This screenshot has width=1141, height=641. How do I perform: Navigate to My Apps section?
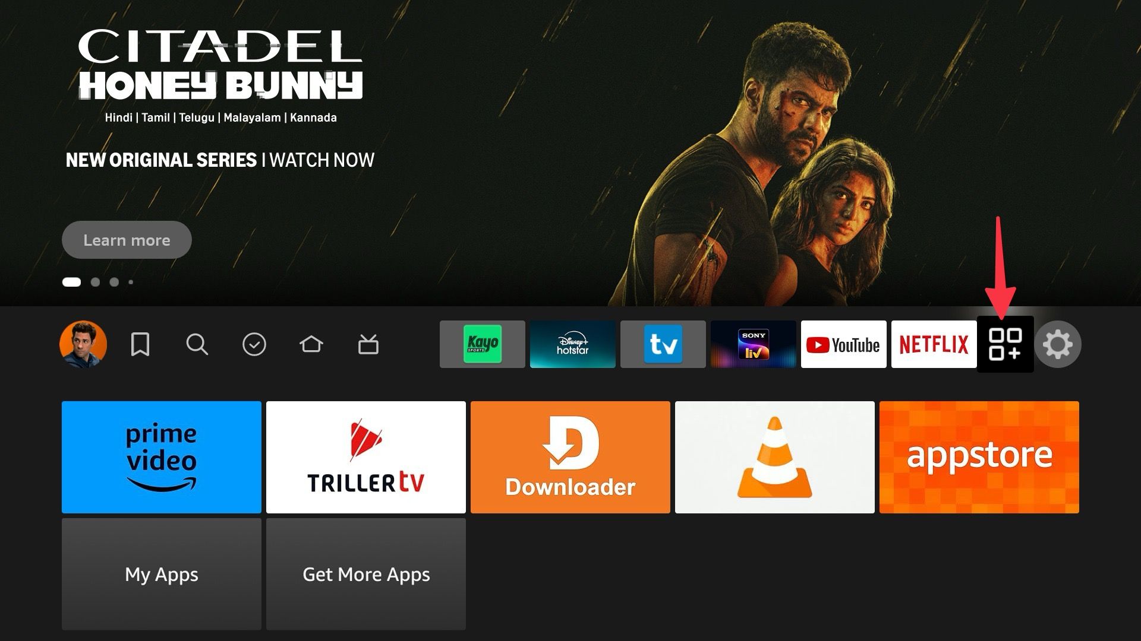point(162,573)
